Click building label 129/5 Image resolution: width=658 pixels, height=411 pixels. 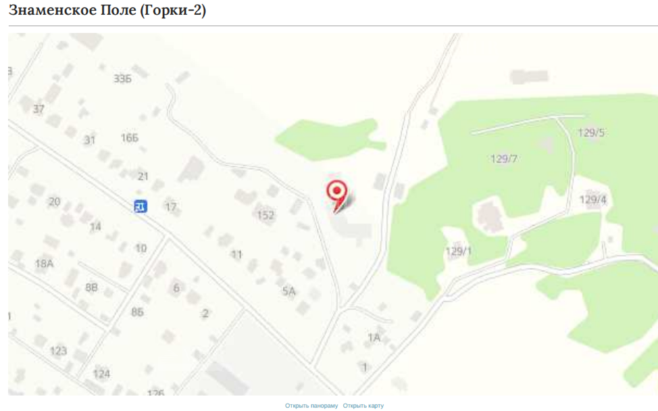pyautogui.click(x=592, y=133)
